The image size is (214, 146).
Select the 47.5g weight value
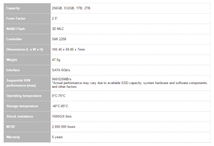tap(56, 60)
